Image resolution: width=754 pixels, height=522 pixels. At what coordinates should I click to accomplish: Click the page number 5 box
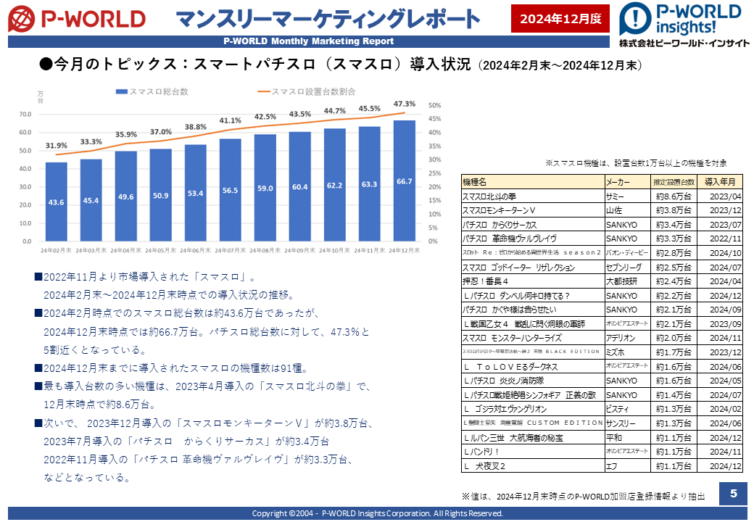point(733,493)
